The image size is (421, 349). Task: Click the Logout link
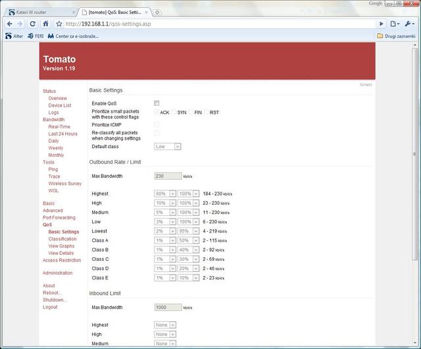[x=50, y=307]
